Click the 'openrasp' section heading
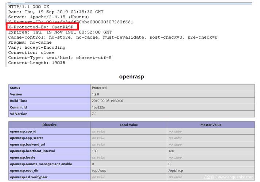The width and height of the screenshot is (260, 182). coord(132,76)
